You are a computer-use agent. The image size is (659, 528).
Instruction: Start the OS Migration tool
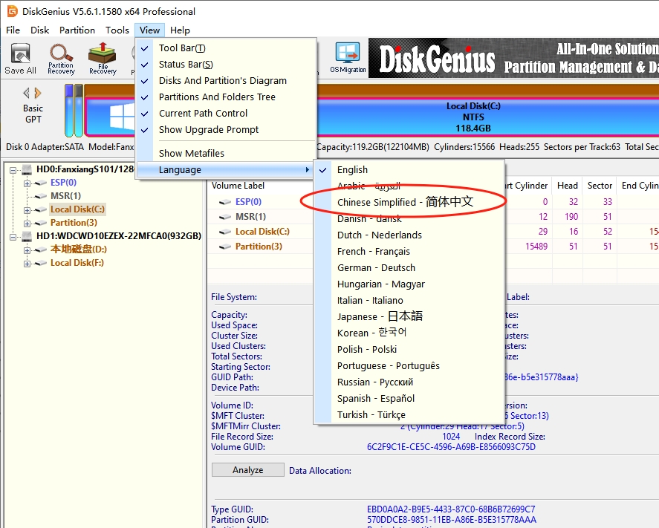348,59
